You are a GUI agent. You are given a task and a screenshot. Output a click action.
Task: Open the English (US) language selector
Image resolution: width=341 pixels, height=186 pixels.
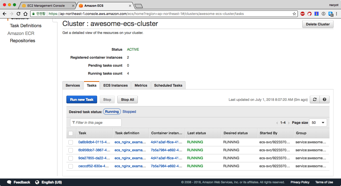49,182
